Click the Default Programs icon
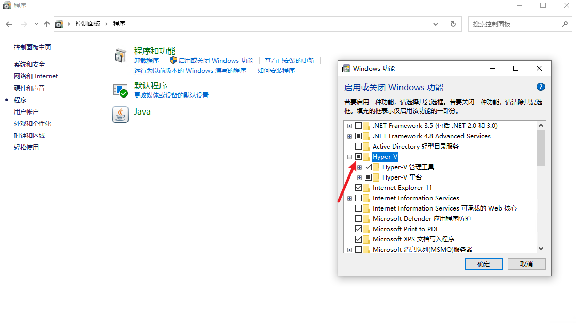 point(120,90)
